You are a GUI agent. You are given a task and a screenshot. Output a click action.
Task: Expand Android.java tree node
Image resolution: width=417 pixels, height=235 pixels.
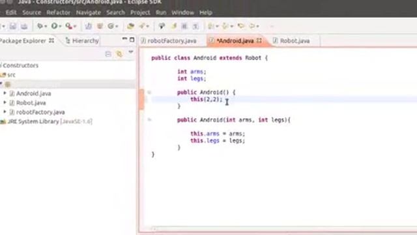click(x=5, y=93)
